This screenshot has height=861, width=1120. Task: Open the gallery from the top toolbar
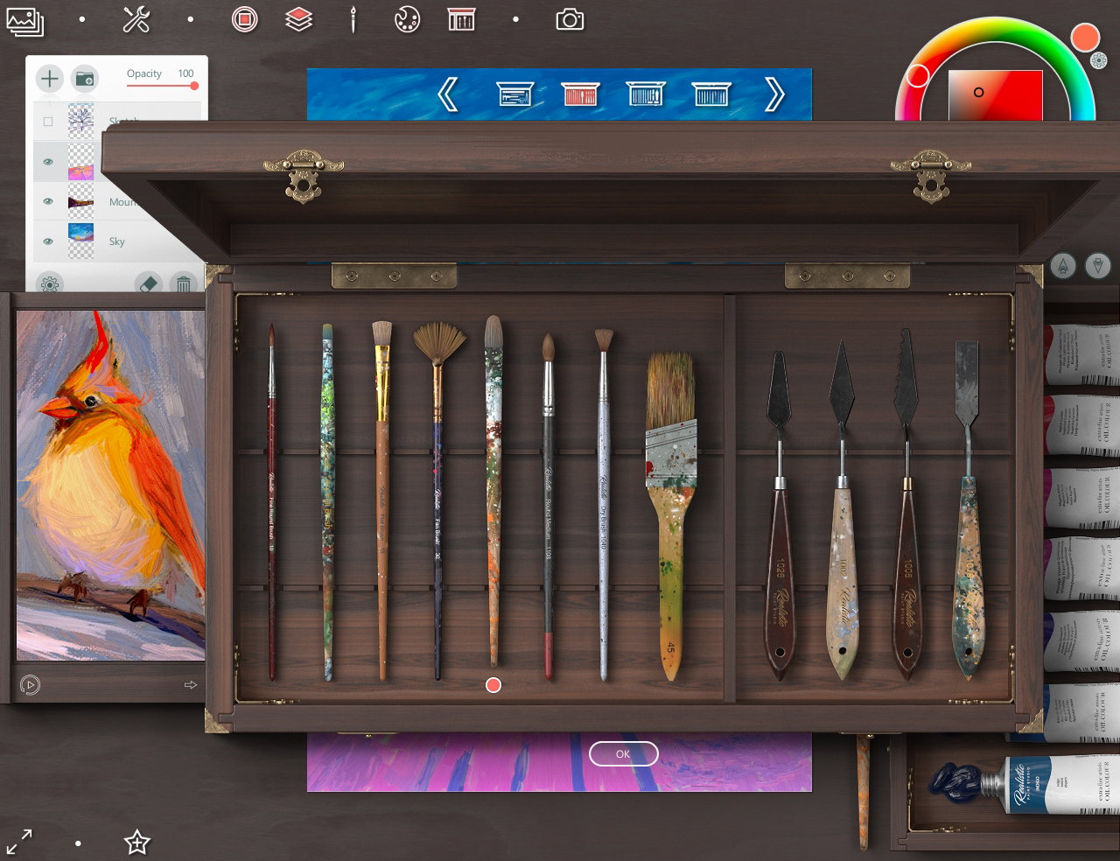click(24, 20)
